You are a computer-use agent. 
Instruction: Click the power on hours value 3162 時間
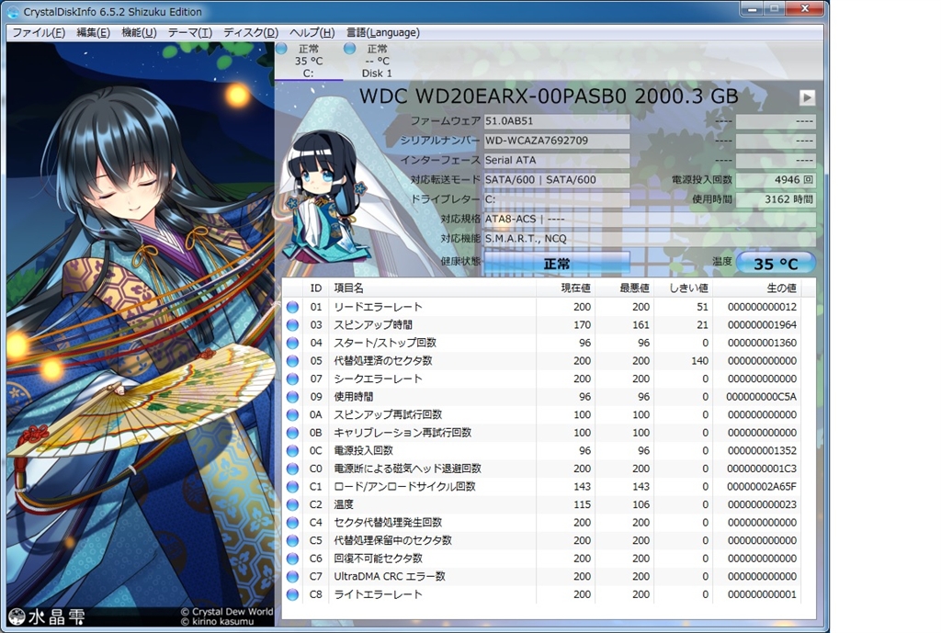point(776,199)
